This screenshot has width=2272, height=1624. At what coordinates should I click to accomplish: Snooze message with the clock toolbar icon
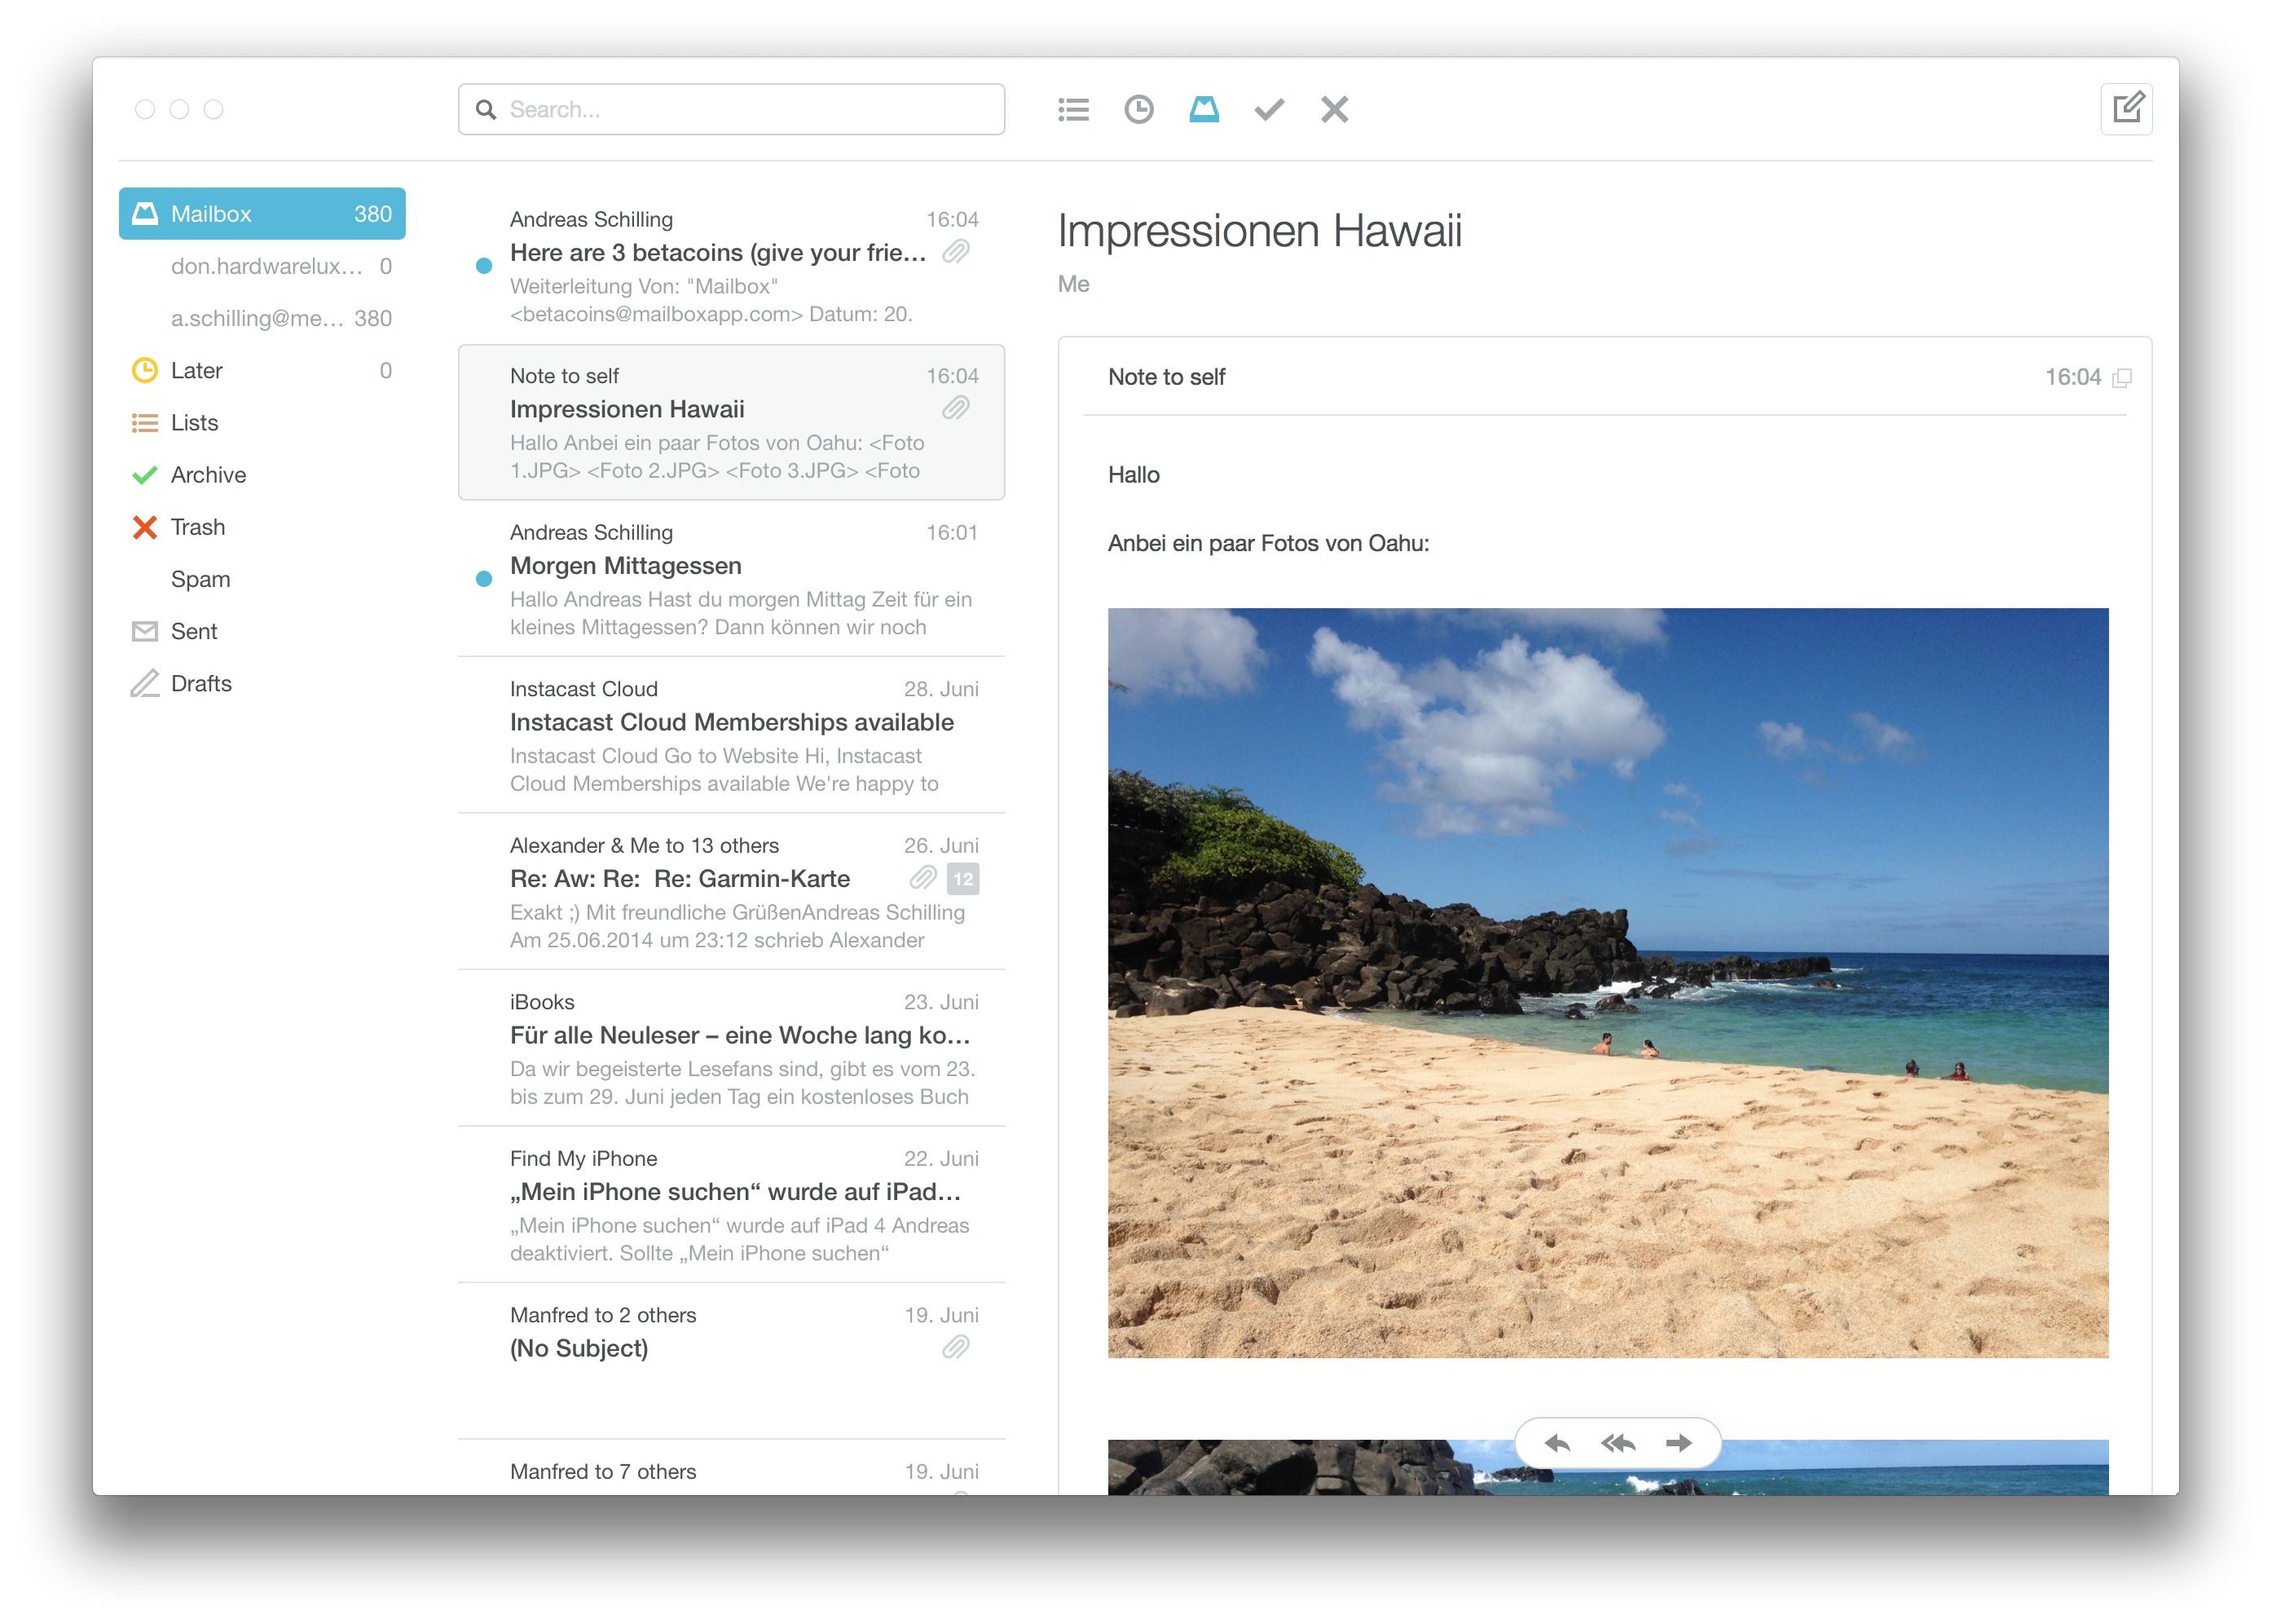pos(1138,109)
